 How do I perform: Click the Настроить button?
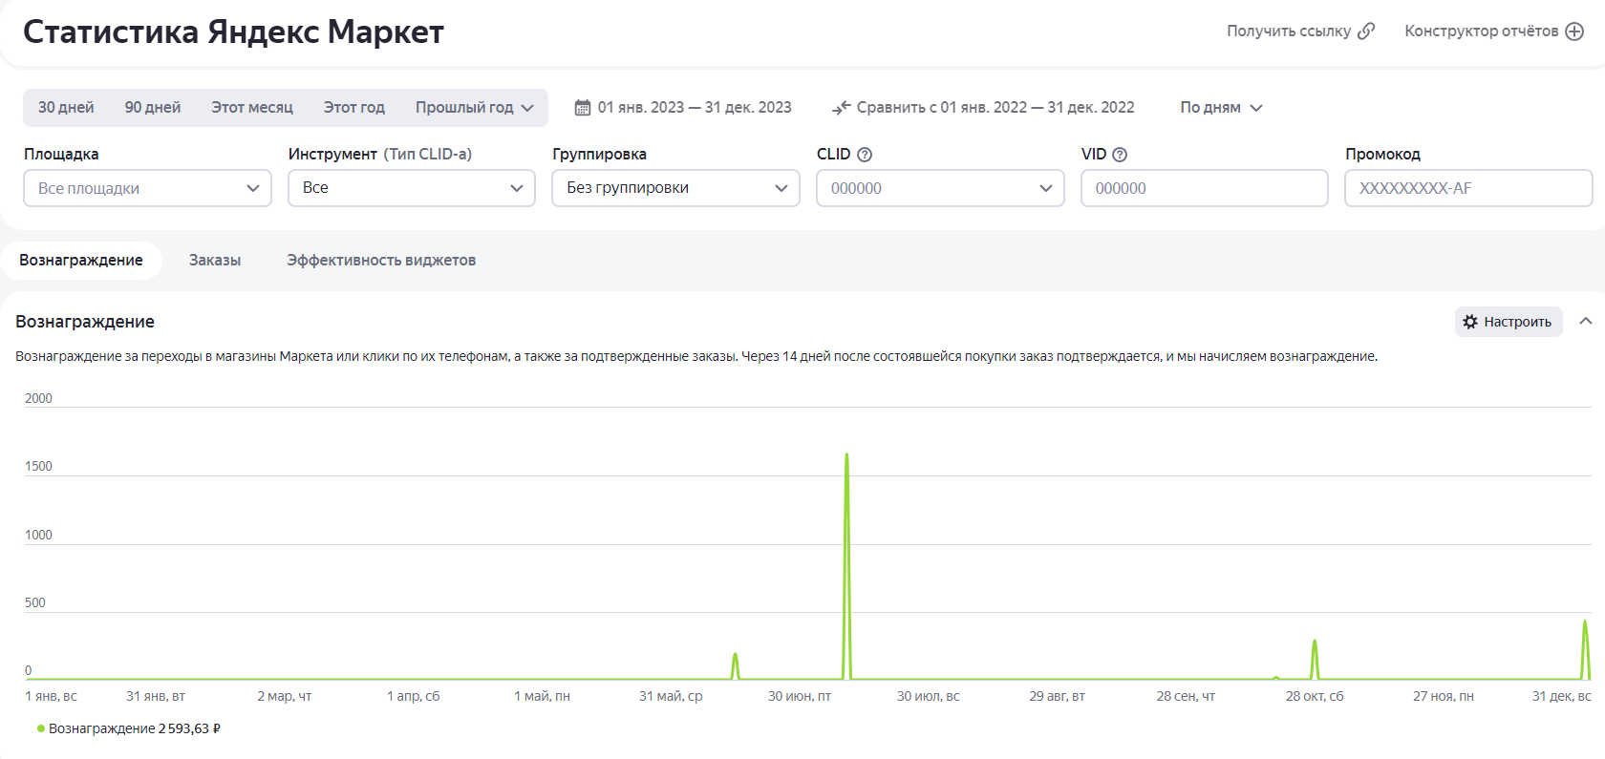click(1509, 322)
